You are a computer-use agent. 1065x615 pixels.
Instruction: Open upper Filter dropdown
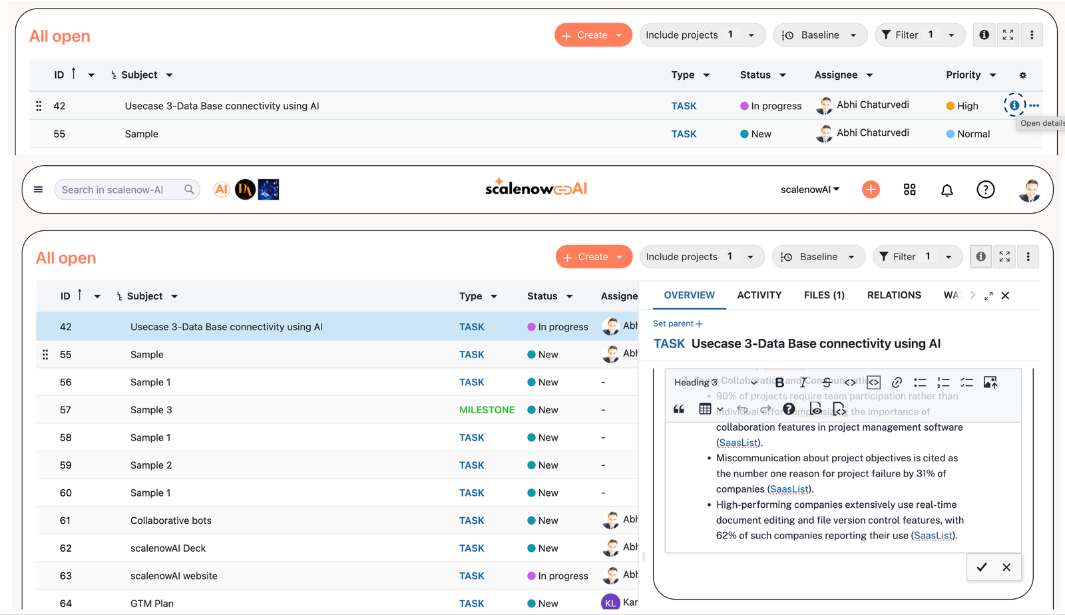920,35
